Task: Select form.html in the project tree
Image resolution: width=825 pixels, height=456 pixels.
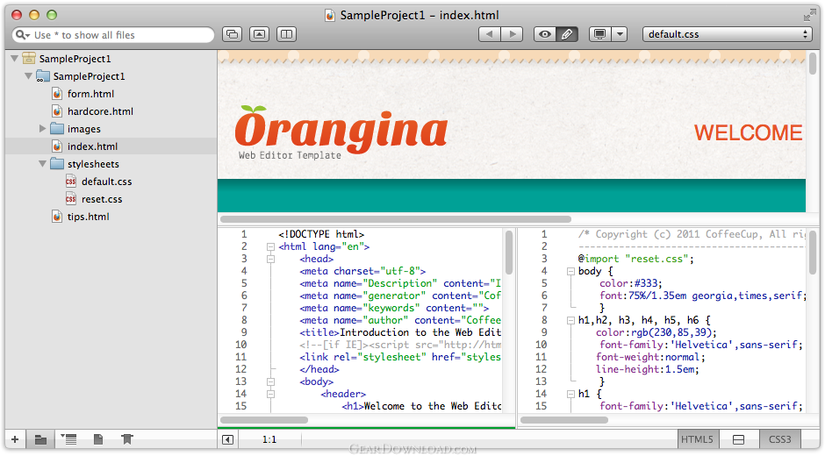Action: pos(90,94)
